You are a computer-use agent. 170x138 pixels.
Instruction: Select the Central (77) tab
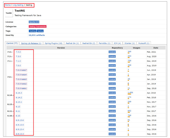(x=12, y=43)
